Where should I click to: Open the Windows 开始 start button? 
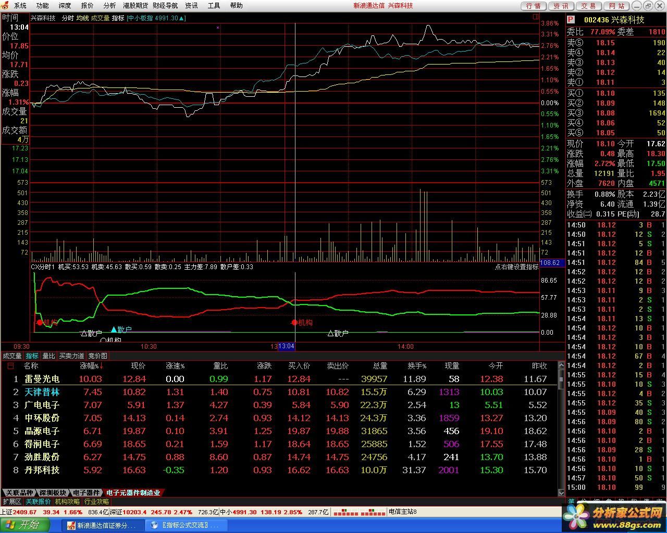tap(25, 525)
